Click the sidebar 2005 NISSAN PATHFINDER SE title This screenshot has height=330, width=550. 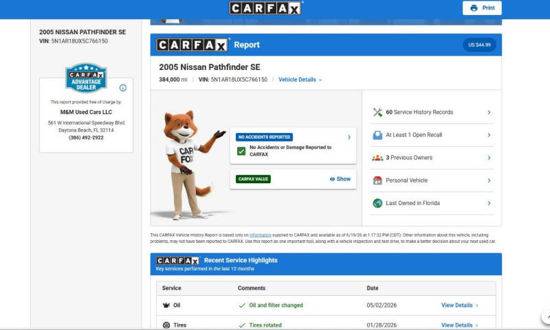(82, 32)
